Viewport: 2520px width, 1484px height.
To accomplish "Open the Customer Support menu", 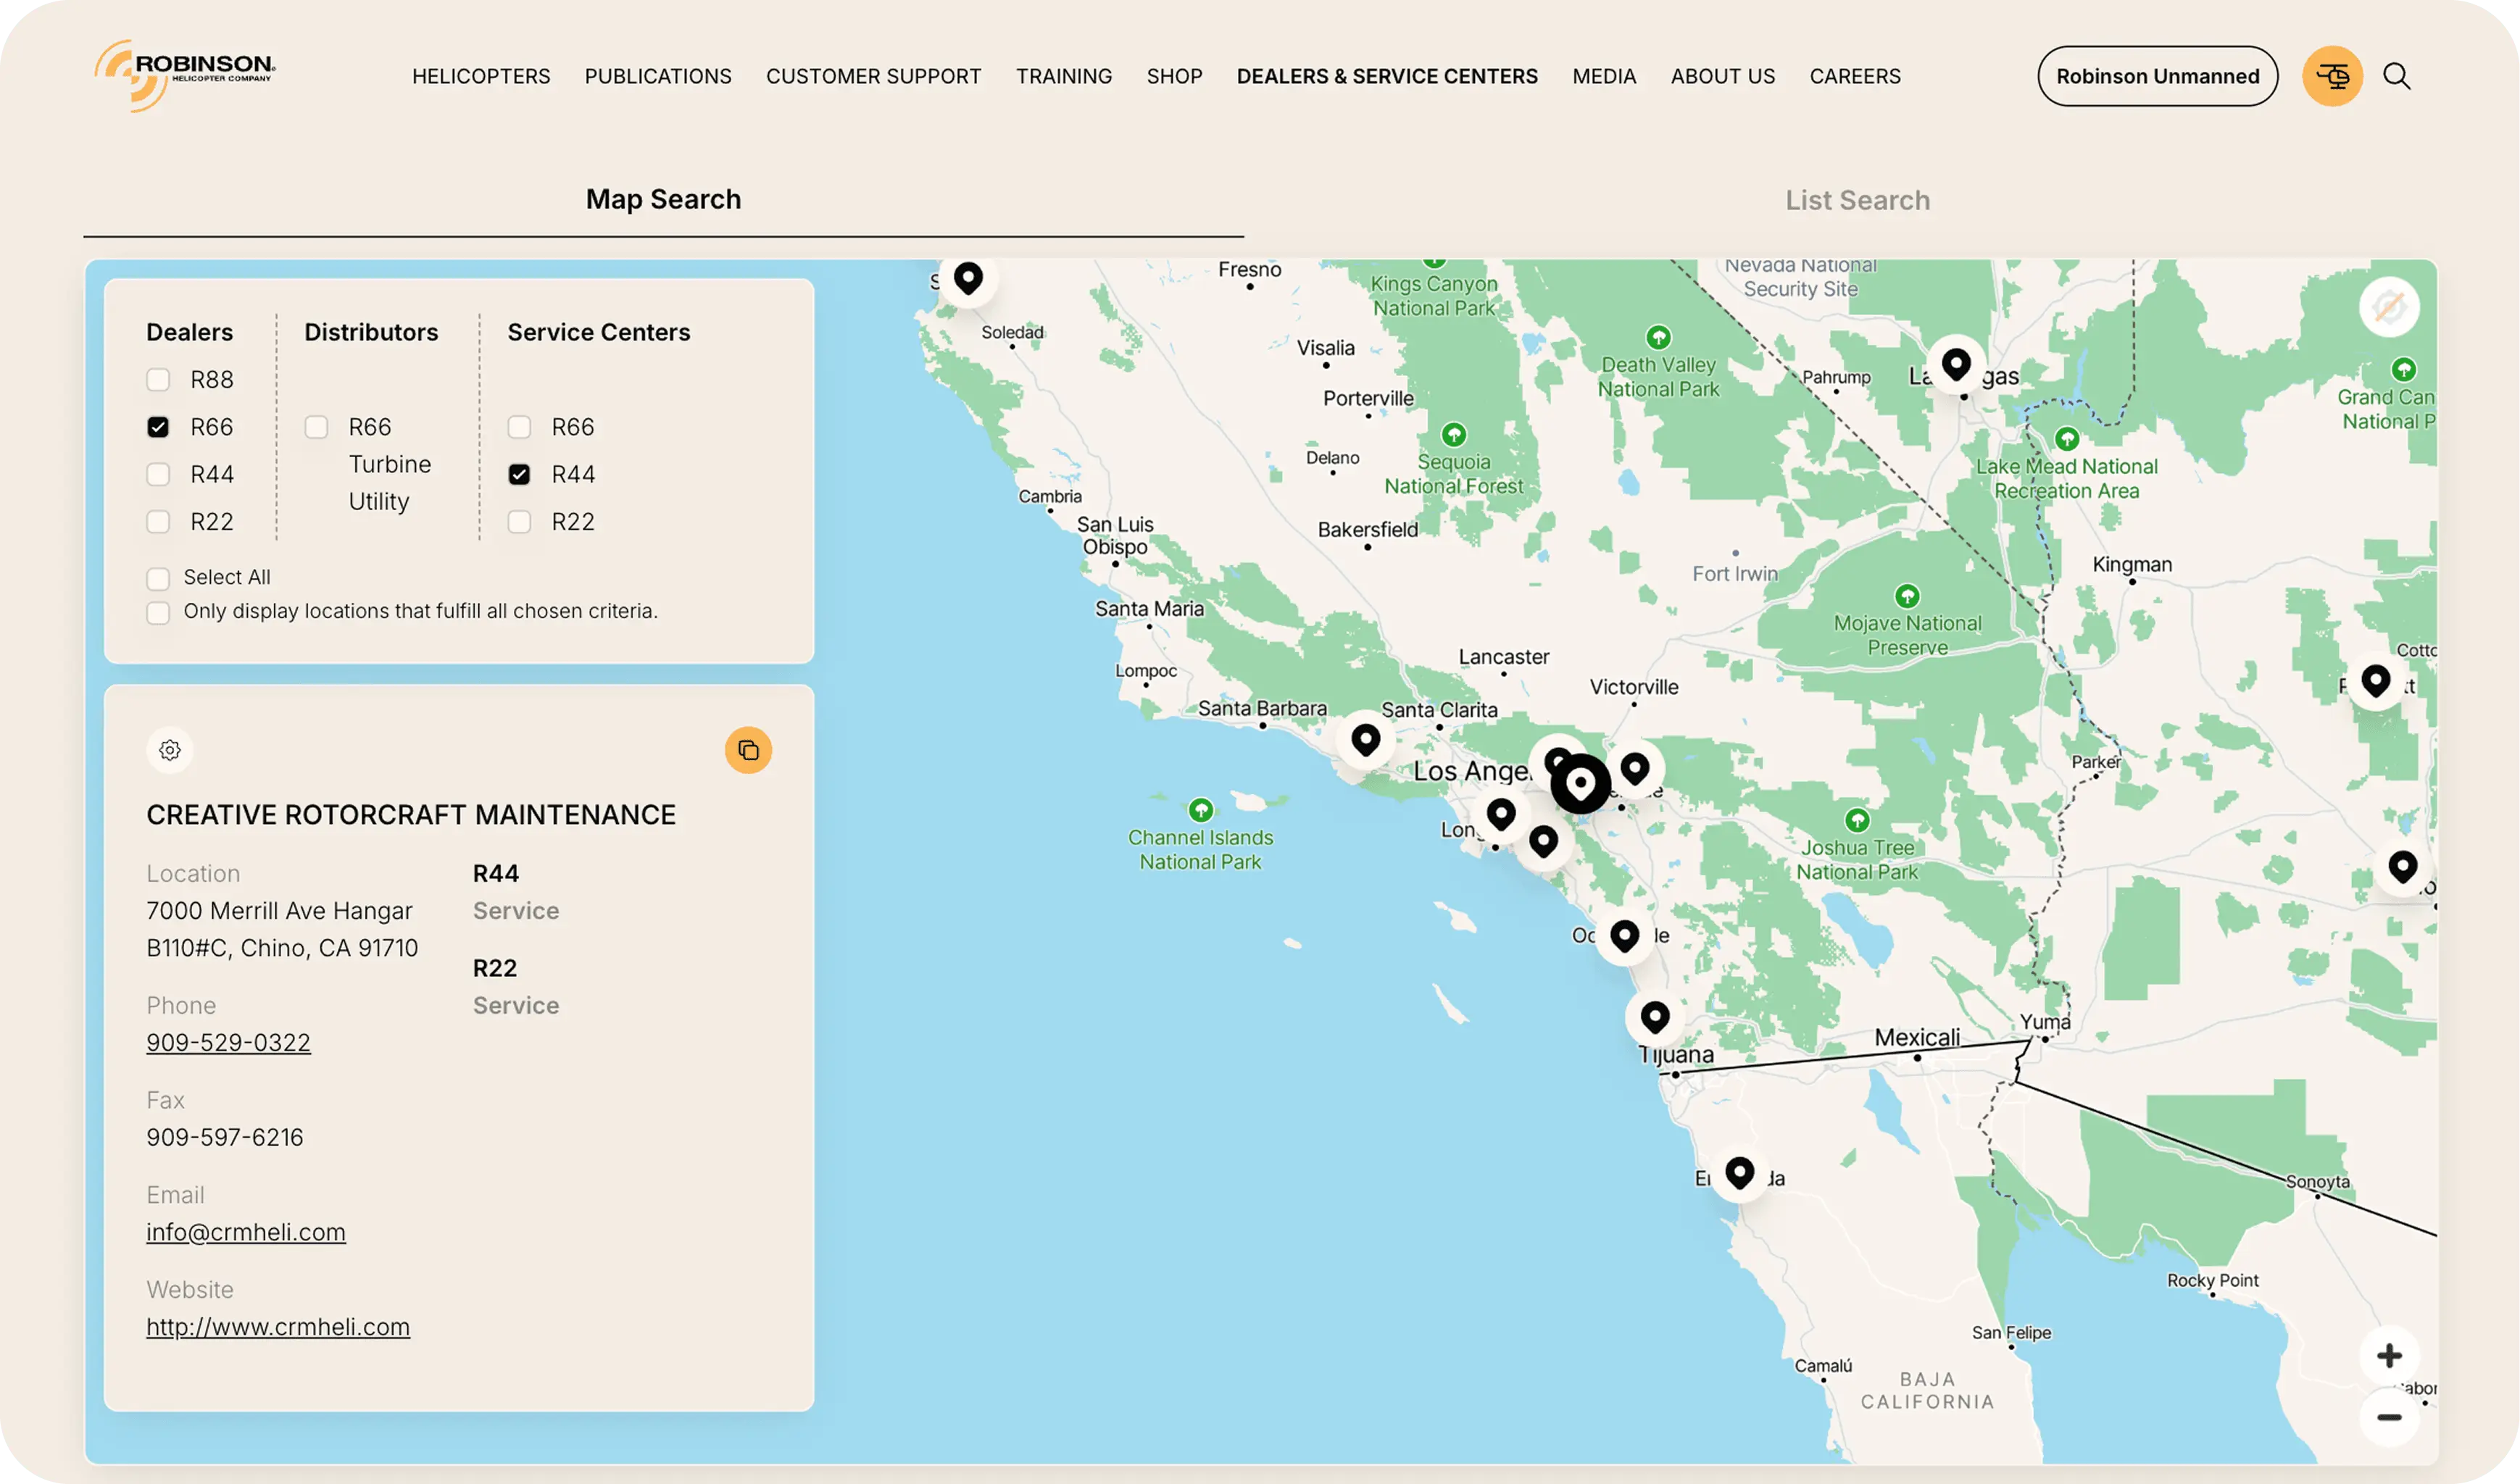I will point(873,76).
